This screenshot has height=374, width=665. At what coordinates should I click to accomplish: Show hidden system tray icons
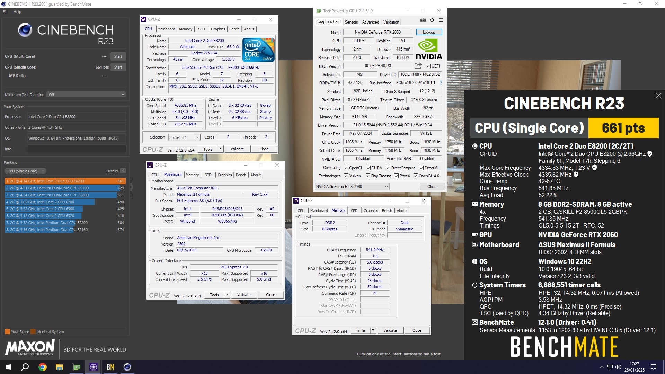601,367
